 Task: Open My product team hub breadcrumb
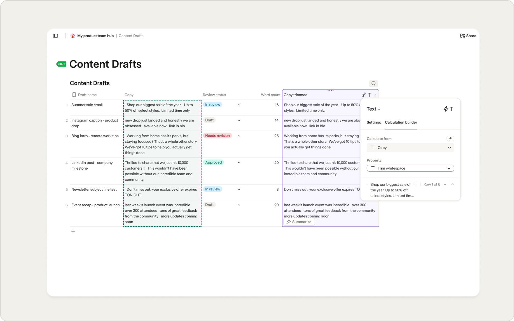tap(95, 36)
